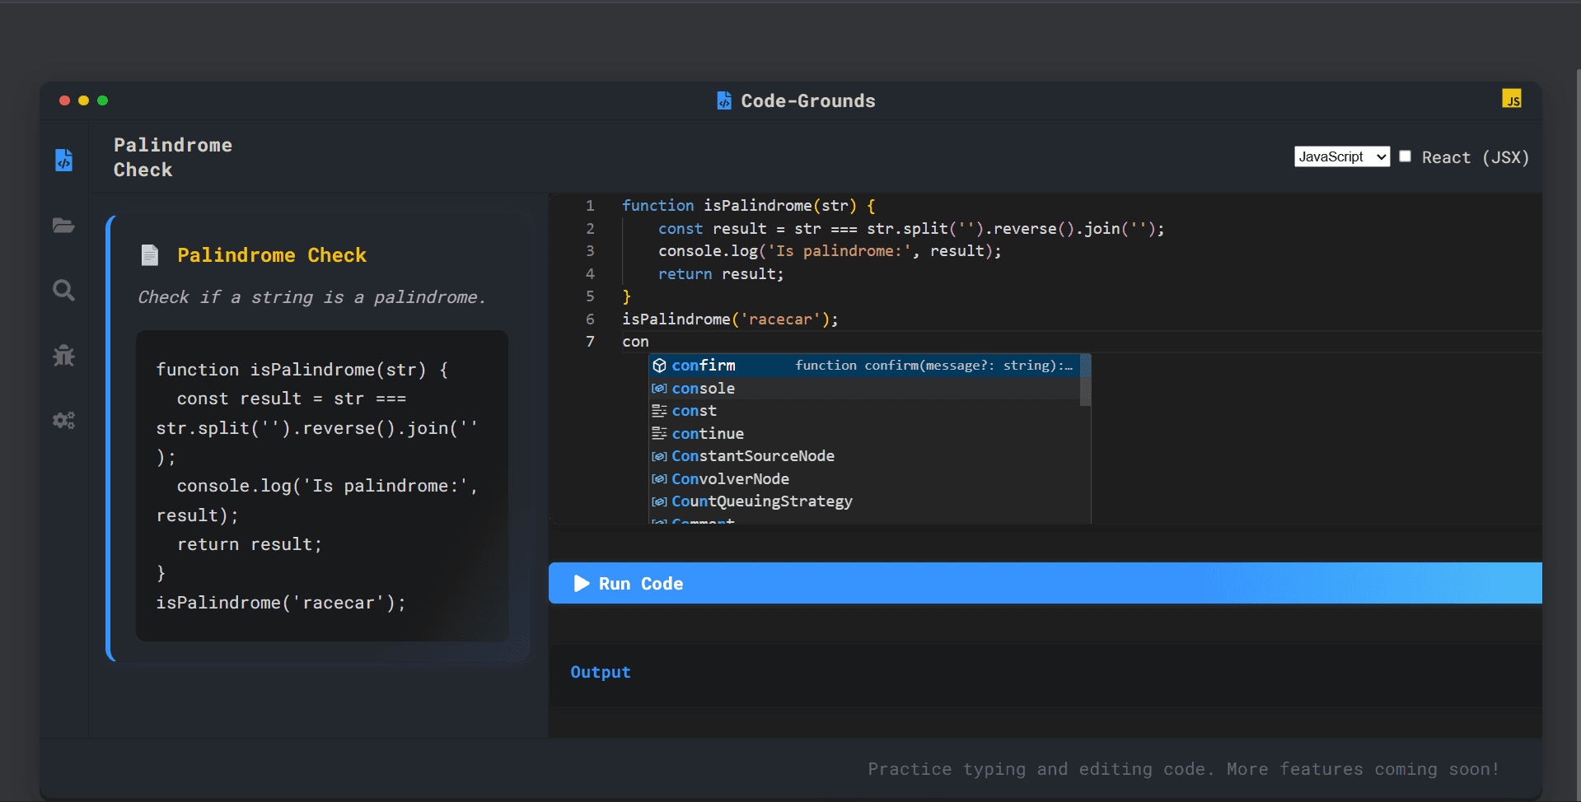Viewport: 1581px width, 802px height.
Task: Click the Code-Grounds window title text
Action: [807, 100]
